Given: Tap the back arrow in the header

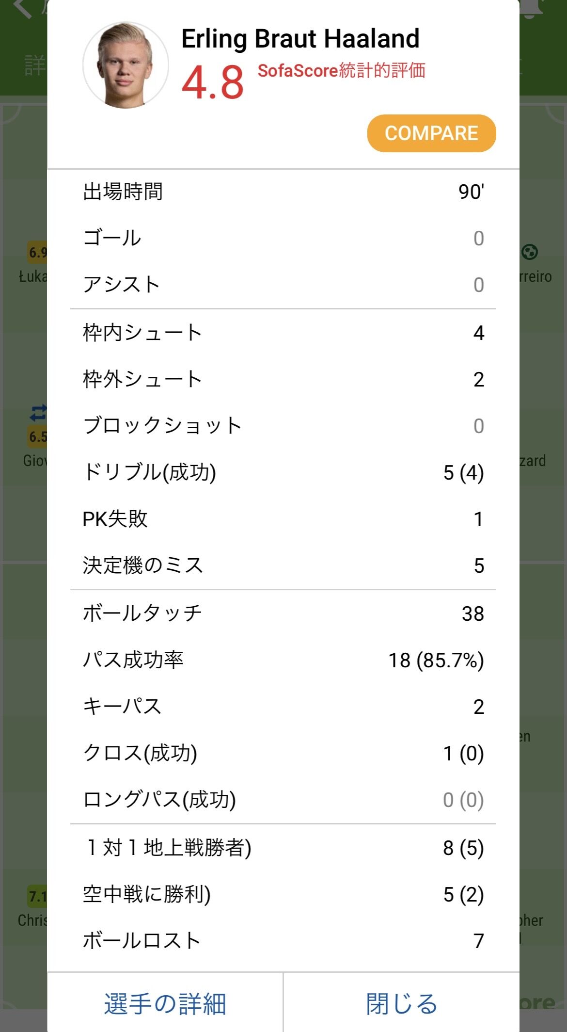Looking at the screenshot, I should coord(22,9).
